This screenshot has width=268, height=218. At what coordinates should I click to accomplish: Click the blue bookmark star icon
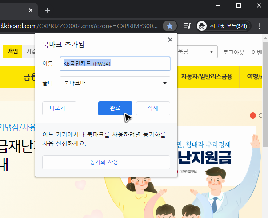point(170,26)
